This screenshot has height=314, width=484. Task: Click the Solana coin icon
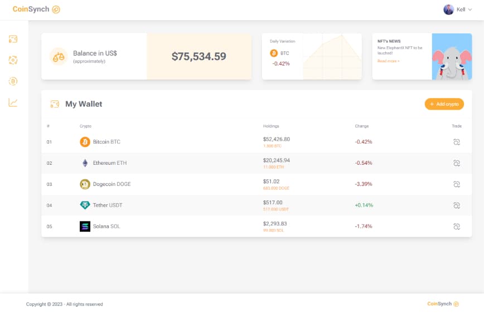point(85,226)
